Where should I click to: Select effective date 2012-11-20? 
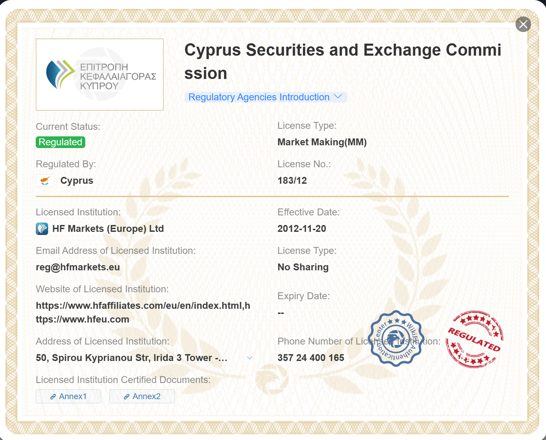click(302, 229)
